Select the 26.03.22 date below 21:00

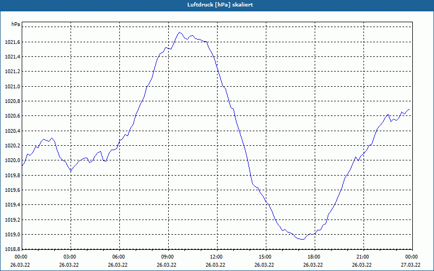click(361, 265)
